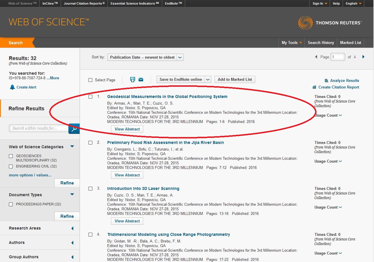Enable the PROCEEDINGS PAPER checkbox
The image size is (374, 262).
click(x=11, y=204)
